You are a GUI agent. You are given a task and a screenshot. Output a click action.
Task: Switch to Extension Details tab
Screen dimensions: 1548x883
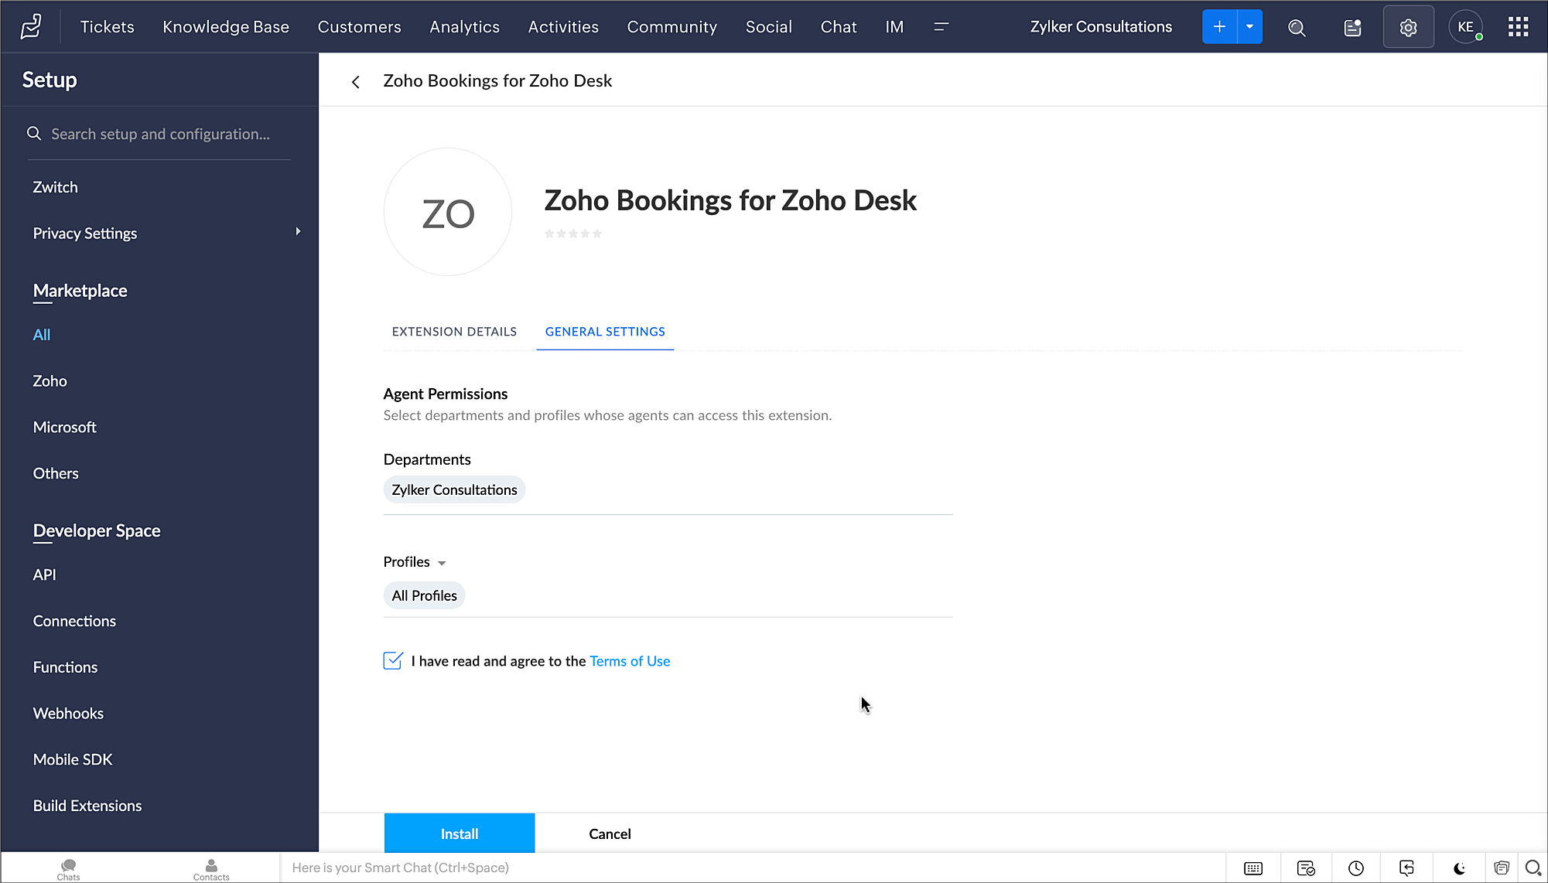click(x=454, y=332)
